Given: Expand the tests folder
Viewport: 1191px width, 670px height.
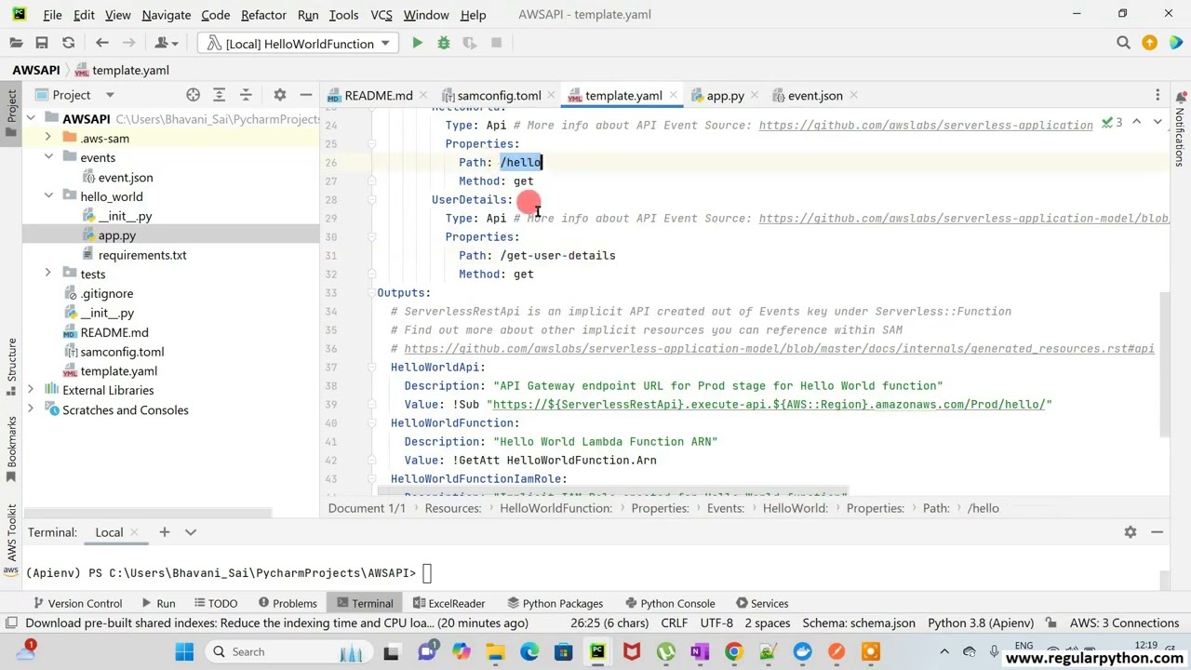Looking at the screenshot, I should coord(47,274).
